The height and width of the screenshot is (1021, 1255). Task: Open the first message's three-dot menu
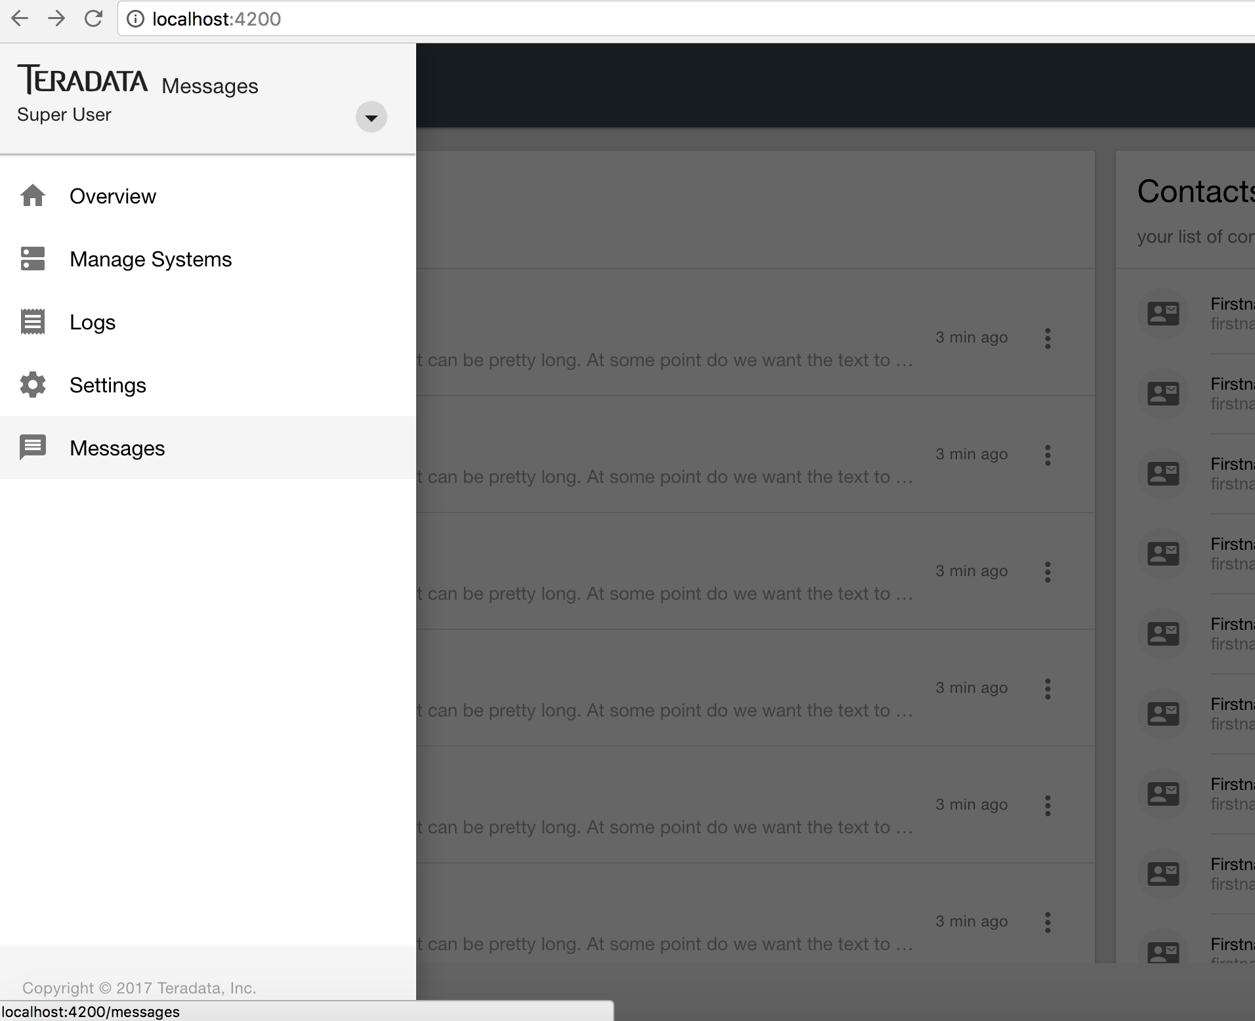1048,339
